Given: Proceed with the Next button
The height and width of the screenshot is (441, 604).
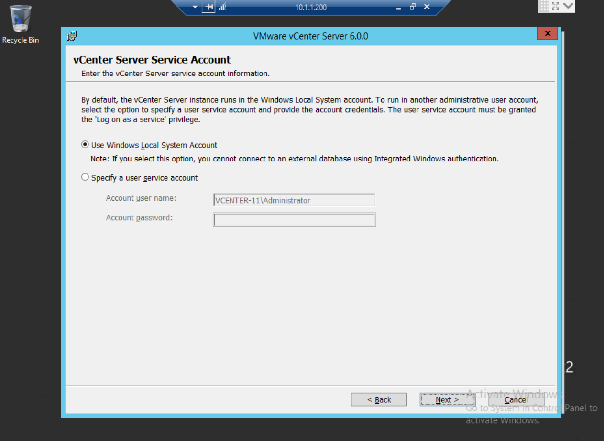Looking at the screenshot, I should pyautogui.click(x=447, y=399).
